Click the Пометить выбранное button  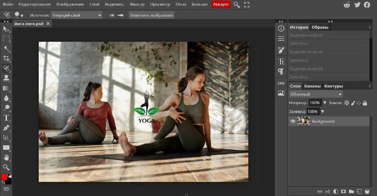pyautogui.click(x=151, y=15)
